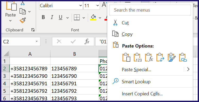Click the yellow Fill Color button

(x=93, y=17)
